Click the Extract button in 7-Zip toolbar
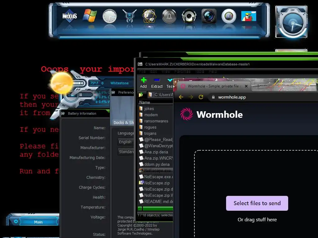This screenshot has width=318, height=238. point(157,82)
